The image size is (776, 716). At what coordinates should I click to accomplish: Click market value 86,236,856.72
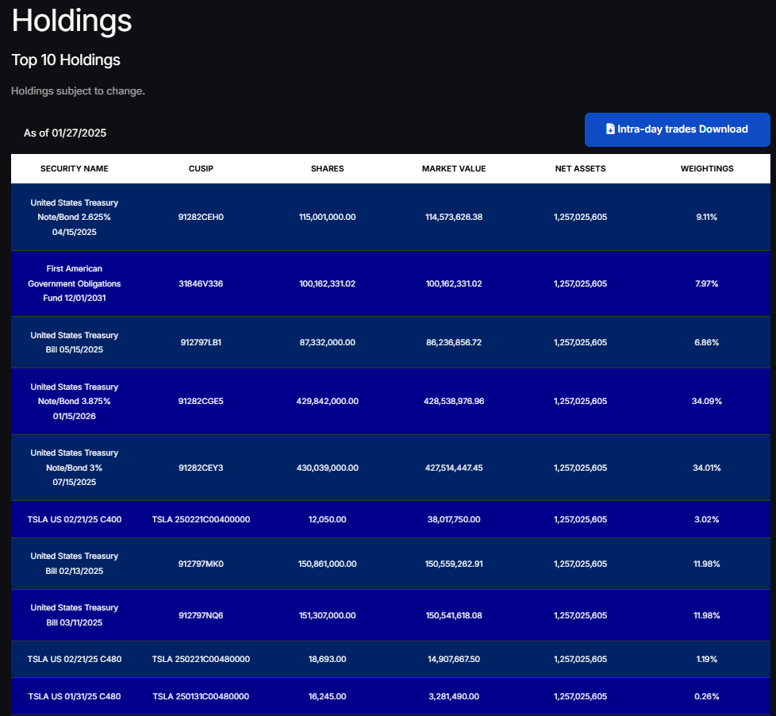tap(454, 342)
